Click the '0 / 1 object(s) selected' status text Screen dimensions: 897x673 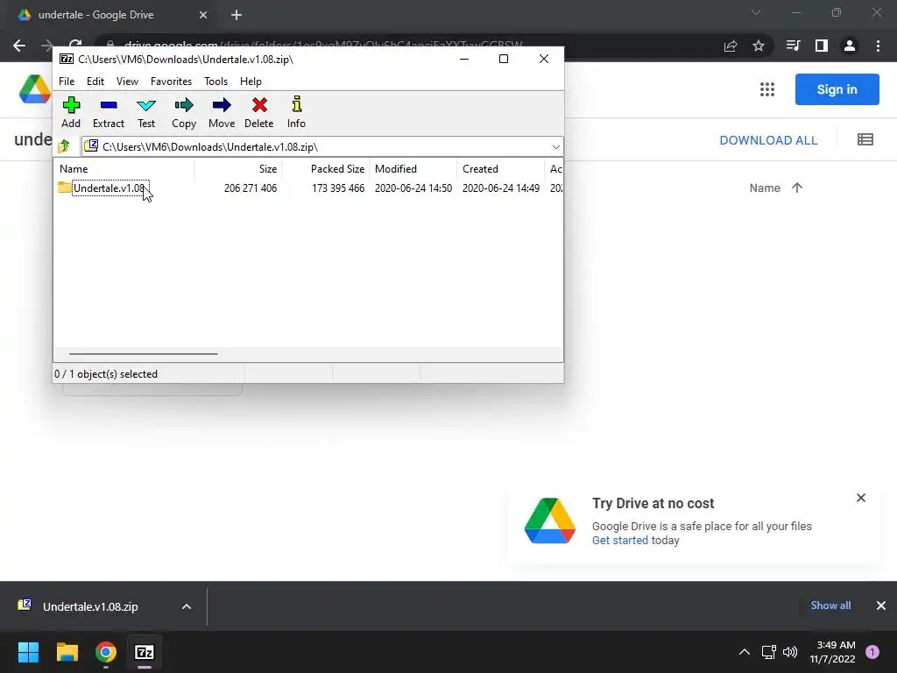click(106, 374)
